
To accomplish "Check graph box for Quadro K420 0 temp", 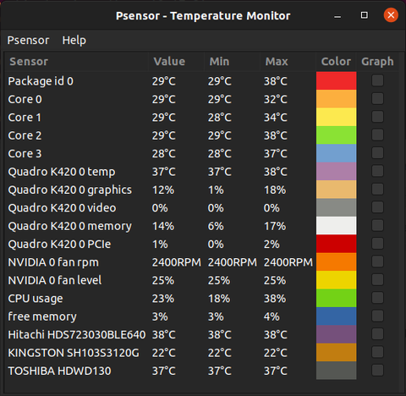I will [x=377, y=171].
